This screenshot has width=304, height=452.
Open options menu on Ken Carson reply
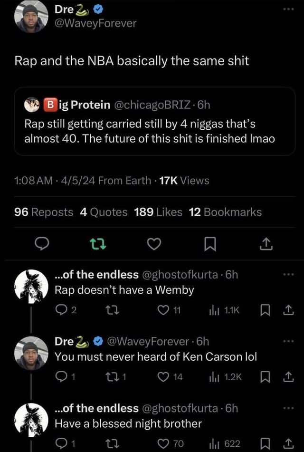(x=288, y=342)
